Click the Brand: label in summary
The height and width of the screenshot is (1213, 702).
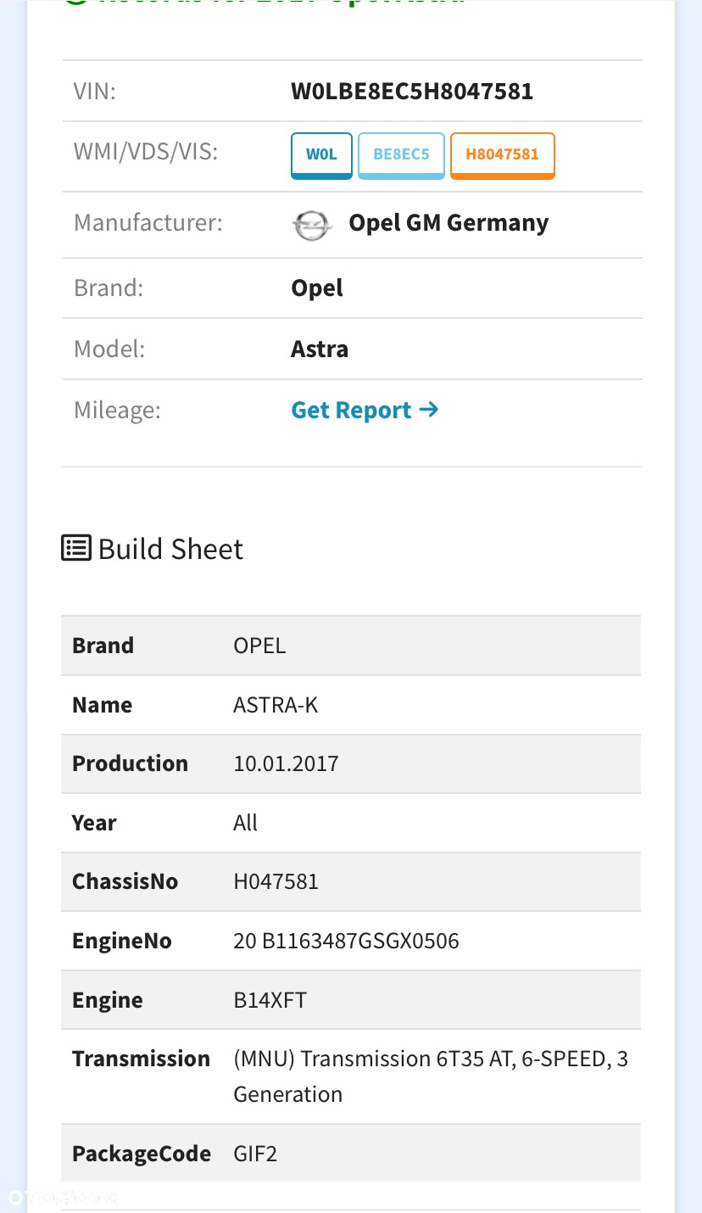pos(109,288)
